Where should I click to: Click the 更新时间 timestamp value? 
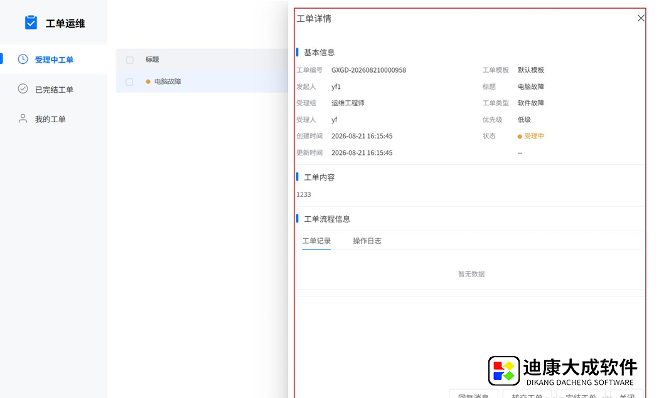[x=362, y=153]
